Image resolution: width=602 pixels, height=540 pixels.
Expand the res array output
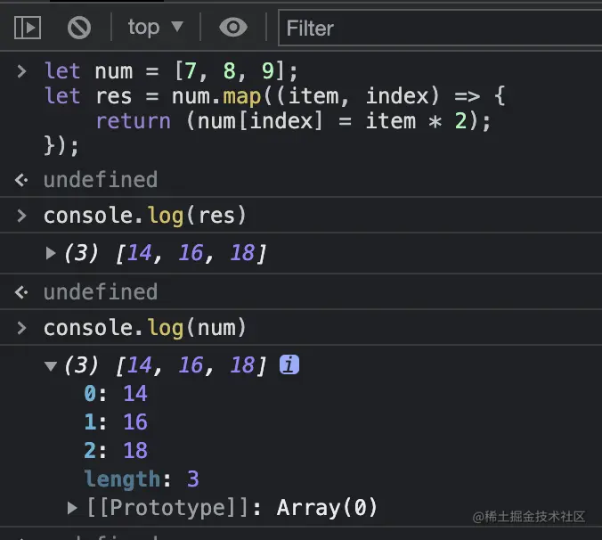[51, 253]
